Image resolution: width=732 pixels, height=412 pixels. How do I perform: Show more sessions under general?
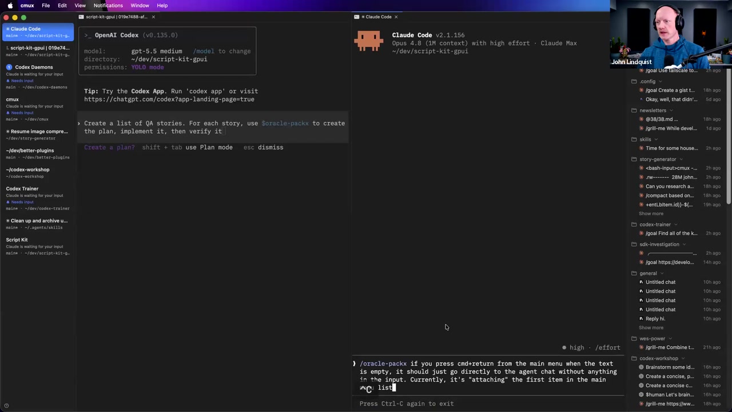click(651, 328)
